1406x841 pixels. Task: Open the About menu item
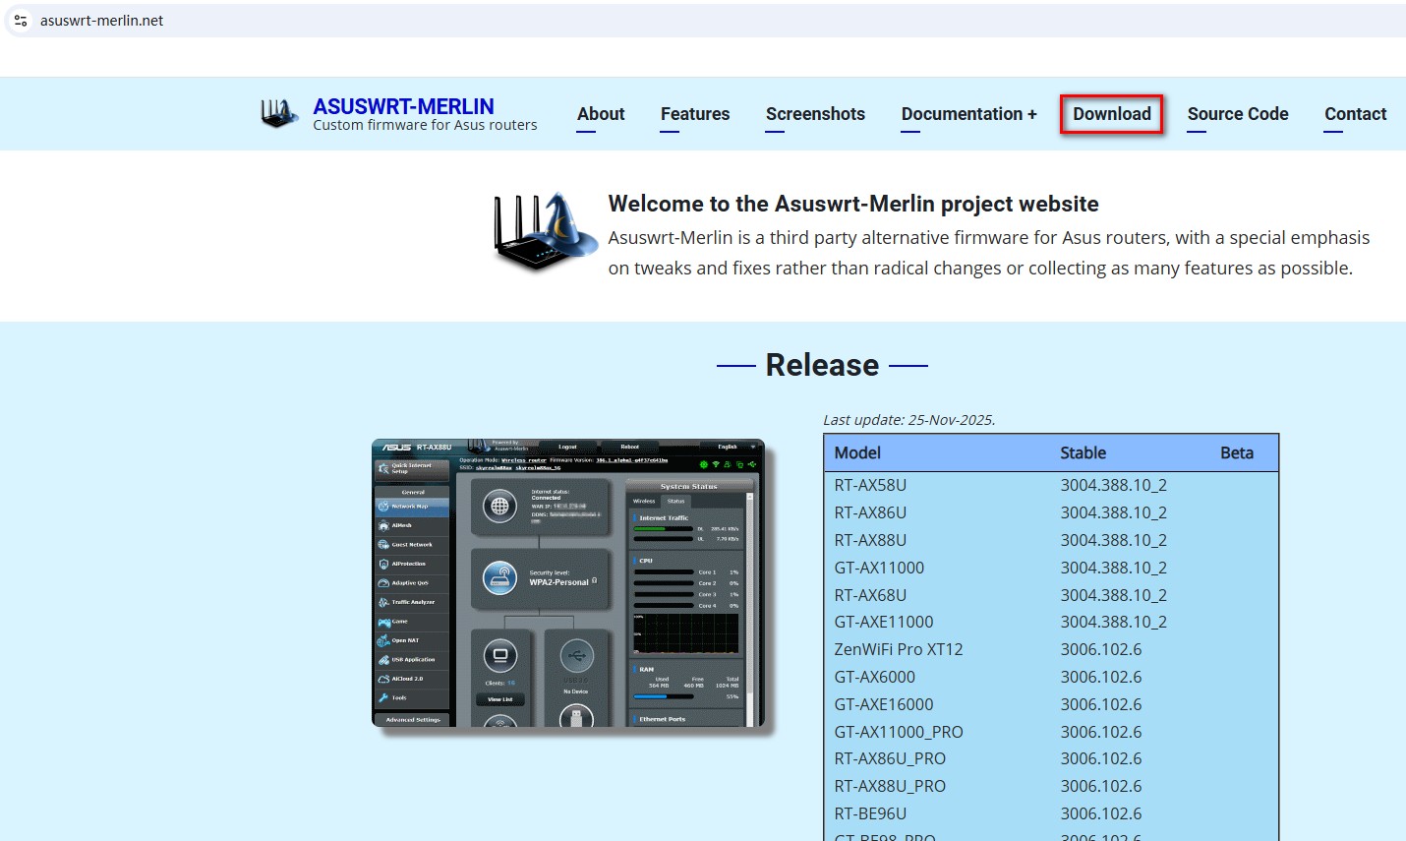click(x=601, y=114)
